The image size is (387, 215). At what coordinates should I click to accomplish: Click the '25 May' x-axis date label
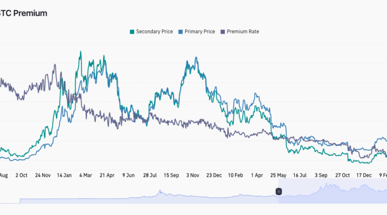[x=278, y=175]
